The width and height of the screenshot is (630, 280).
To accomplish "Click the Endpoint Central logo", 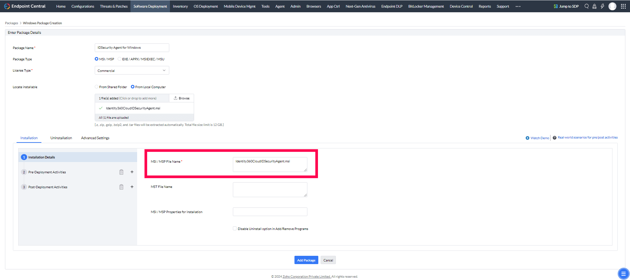I will (25, 6).
